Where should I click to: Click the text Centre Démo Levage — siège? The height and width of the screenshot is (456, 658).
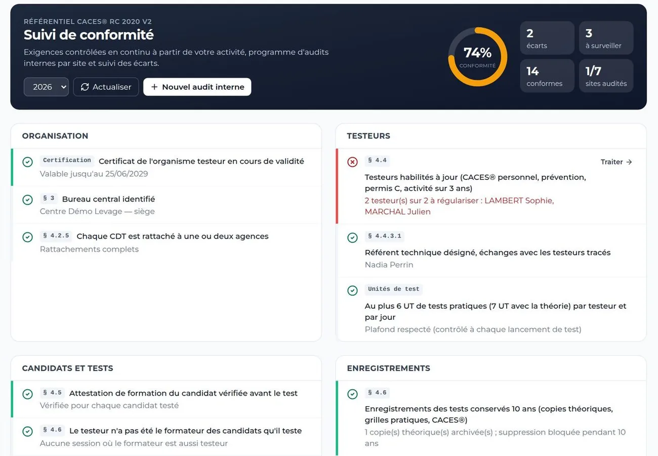click(97, 211)
